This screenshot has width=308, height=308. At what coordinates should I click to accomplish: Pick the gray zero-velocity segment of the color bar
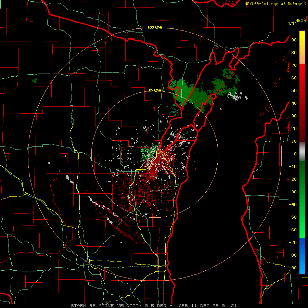pos(302,152)
